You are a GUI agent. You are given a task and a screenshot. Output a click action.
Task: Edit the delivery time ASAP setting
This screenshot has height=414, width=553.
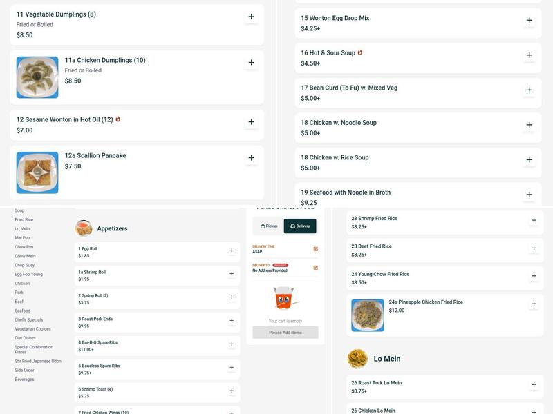tap(316, 249)
